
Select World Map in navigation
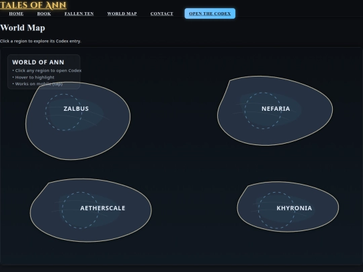(x=122, y=13)
